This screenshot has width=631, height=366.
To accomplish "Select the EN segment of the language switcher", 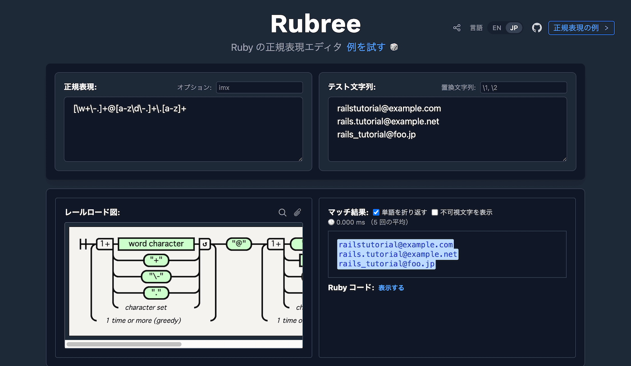I will pyautogui.click(x=496, y=27).
